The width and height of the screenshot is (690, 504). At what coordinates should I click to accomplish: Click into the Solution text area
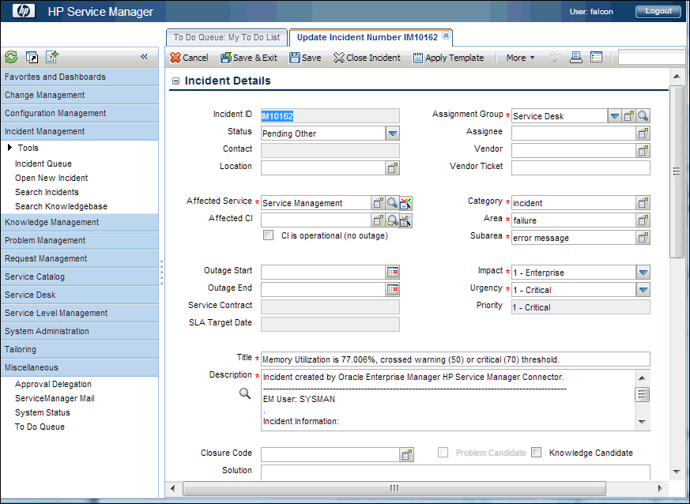pos(455,472)
